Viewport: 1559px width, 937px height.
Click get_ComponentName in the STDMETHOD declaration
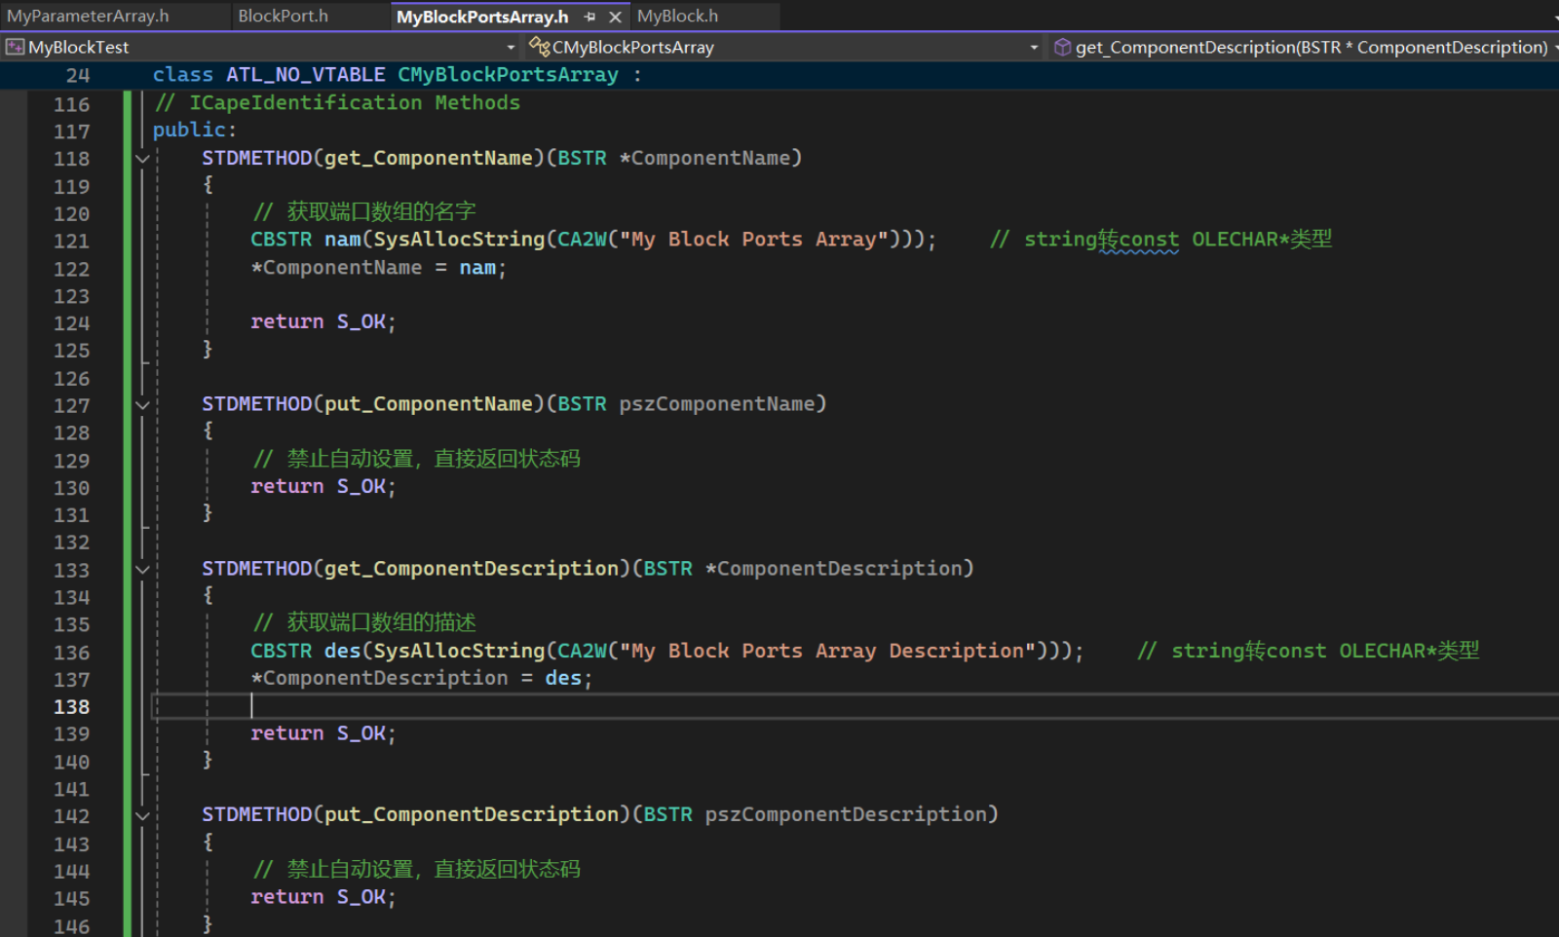[x=428, y=158]
